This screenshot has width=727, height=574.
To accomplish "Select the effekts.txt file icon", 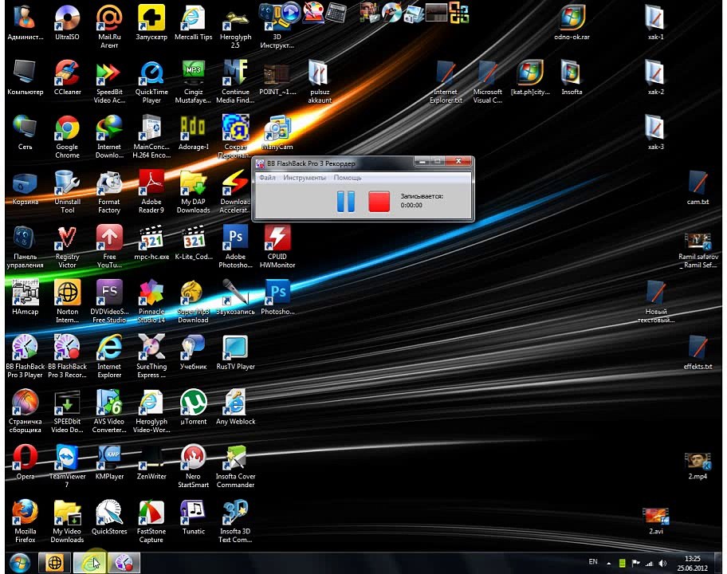I will (698, 352).
